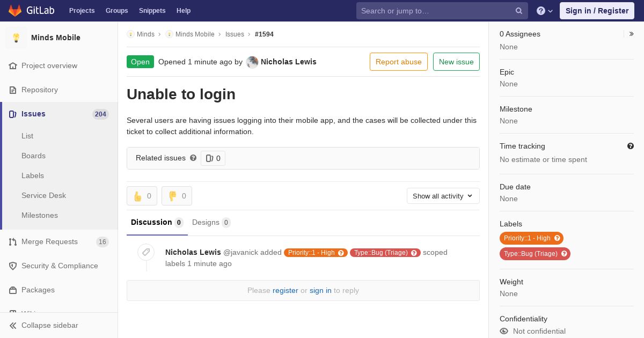The image size is (644, 338).
Task: Open Help in the top navigation
Action: pos(184,11)
